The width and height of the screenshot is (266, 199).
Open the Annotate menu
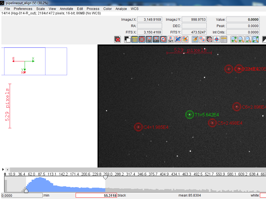(x=66, y=9)
